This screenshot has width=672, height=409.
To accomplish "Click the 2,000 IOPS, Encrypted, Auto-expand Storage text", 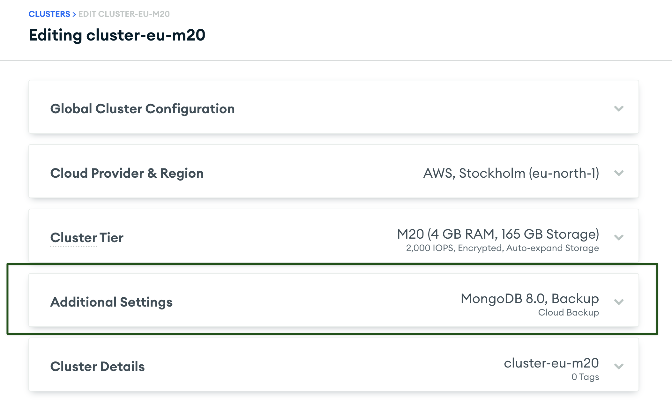I will (x=502, y=248).
